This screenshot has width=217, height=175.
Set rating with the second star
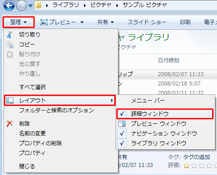[194, 166]
